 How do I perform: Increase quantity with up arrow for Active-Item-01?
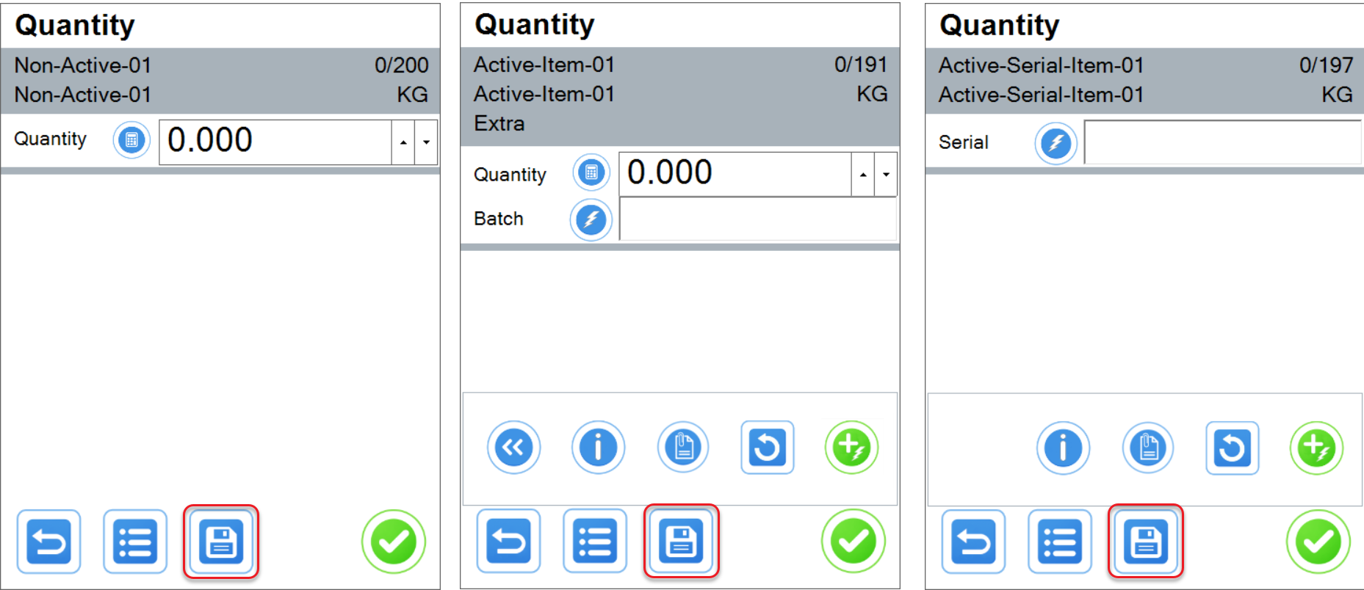(863, 175)
